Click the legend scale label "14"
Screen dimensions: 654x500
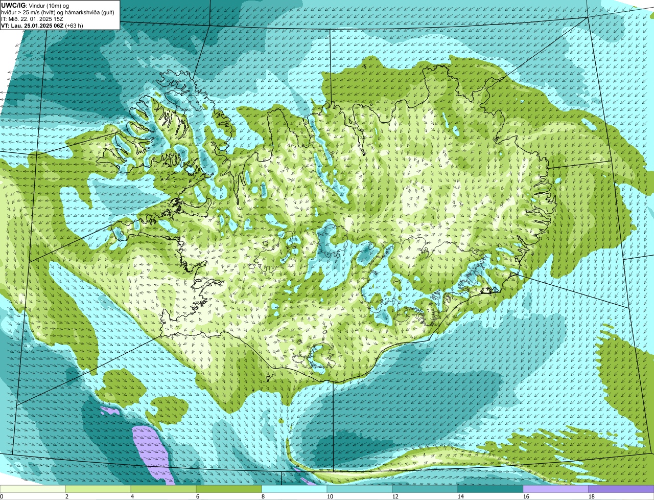(461, 496)
